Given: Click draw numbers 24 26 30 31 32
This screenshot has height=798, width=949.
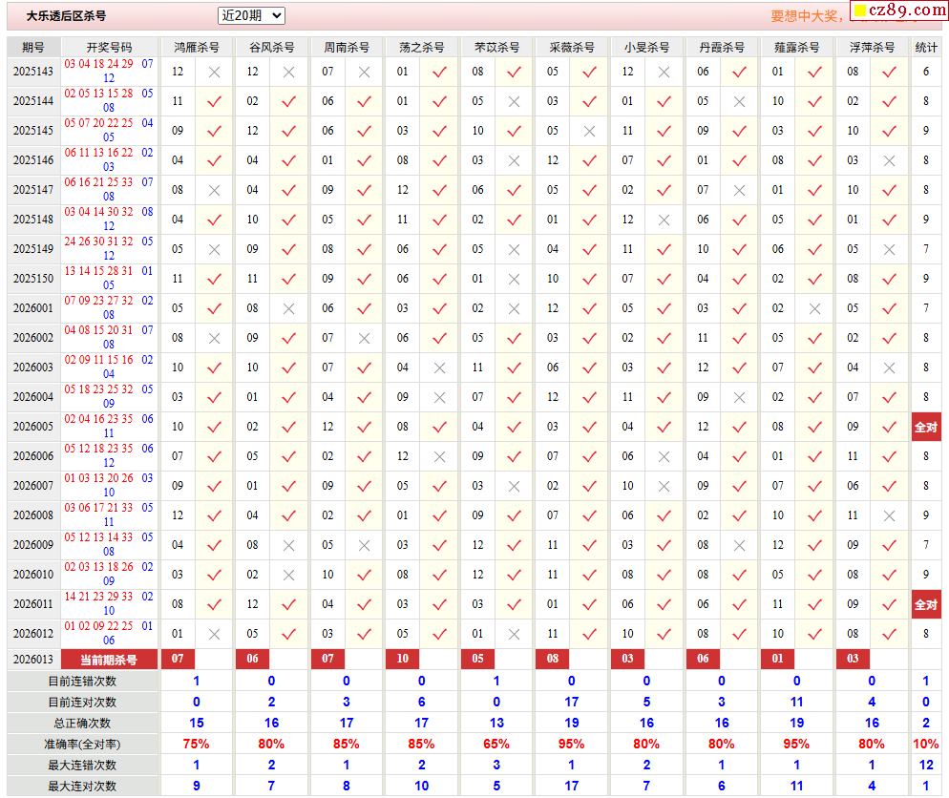Looking at the screenshot, I should 98,241.
